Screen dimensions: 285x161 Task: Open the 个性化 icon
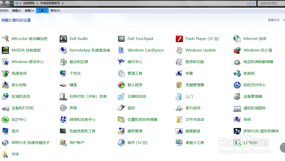click(63, 73)
